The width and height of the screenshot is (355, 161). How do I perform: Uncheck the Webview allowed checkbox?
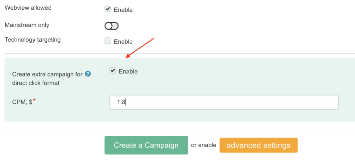[x=108, y=9]
